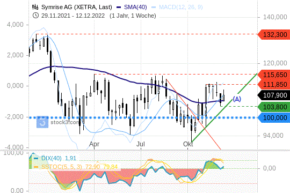The width and height of the screenshot is (290, 193).
Task: Click the SMA(40) legend label
Action: tap(135, 7)
